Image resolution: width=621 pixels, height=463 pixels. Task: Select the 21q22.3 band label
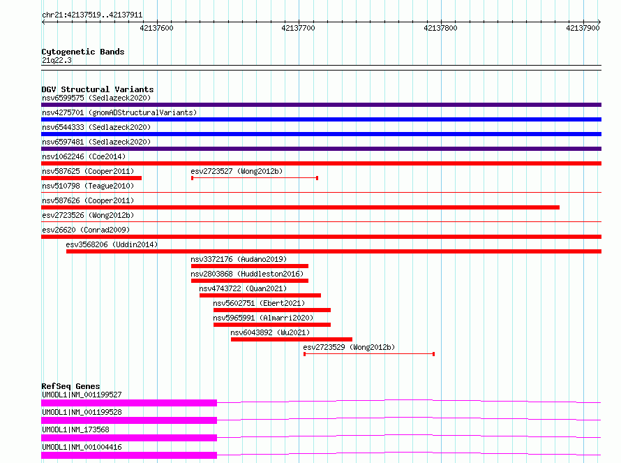pos(57,60)
